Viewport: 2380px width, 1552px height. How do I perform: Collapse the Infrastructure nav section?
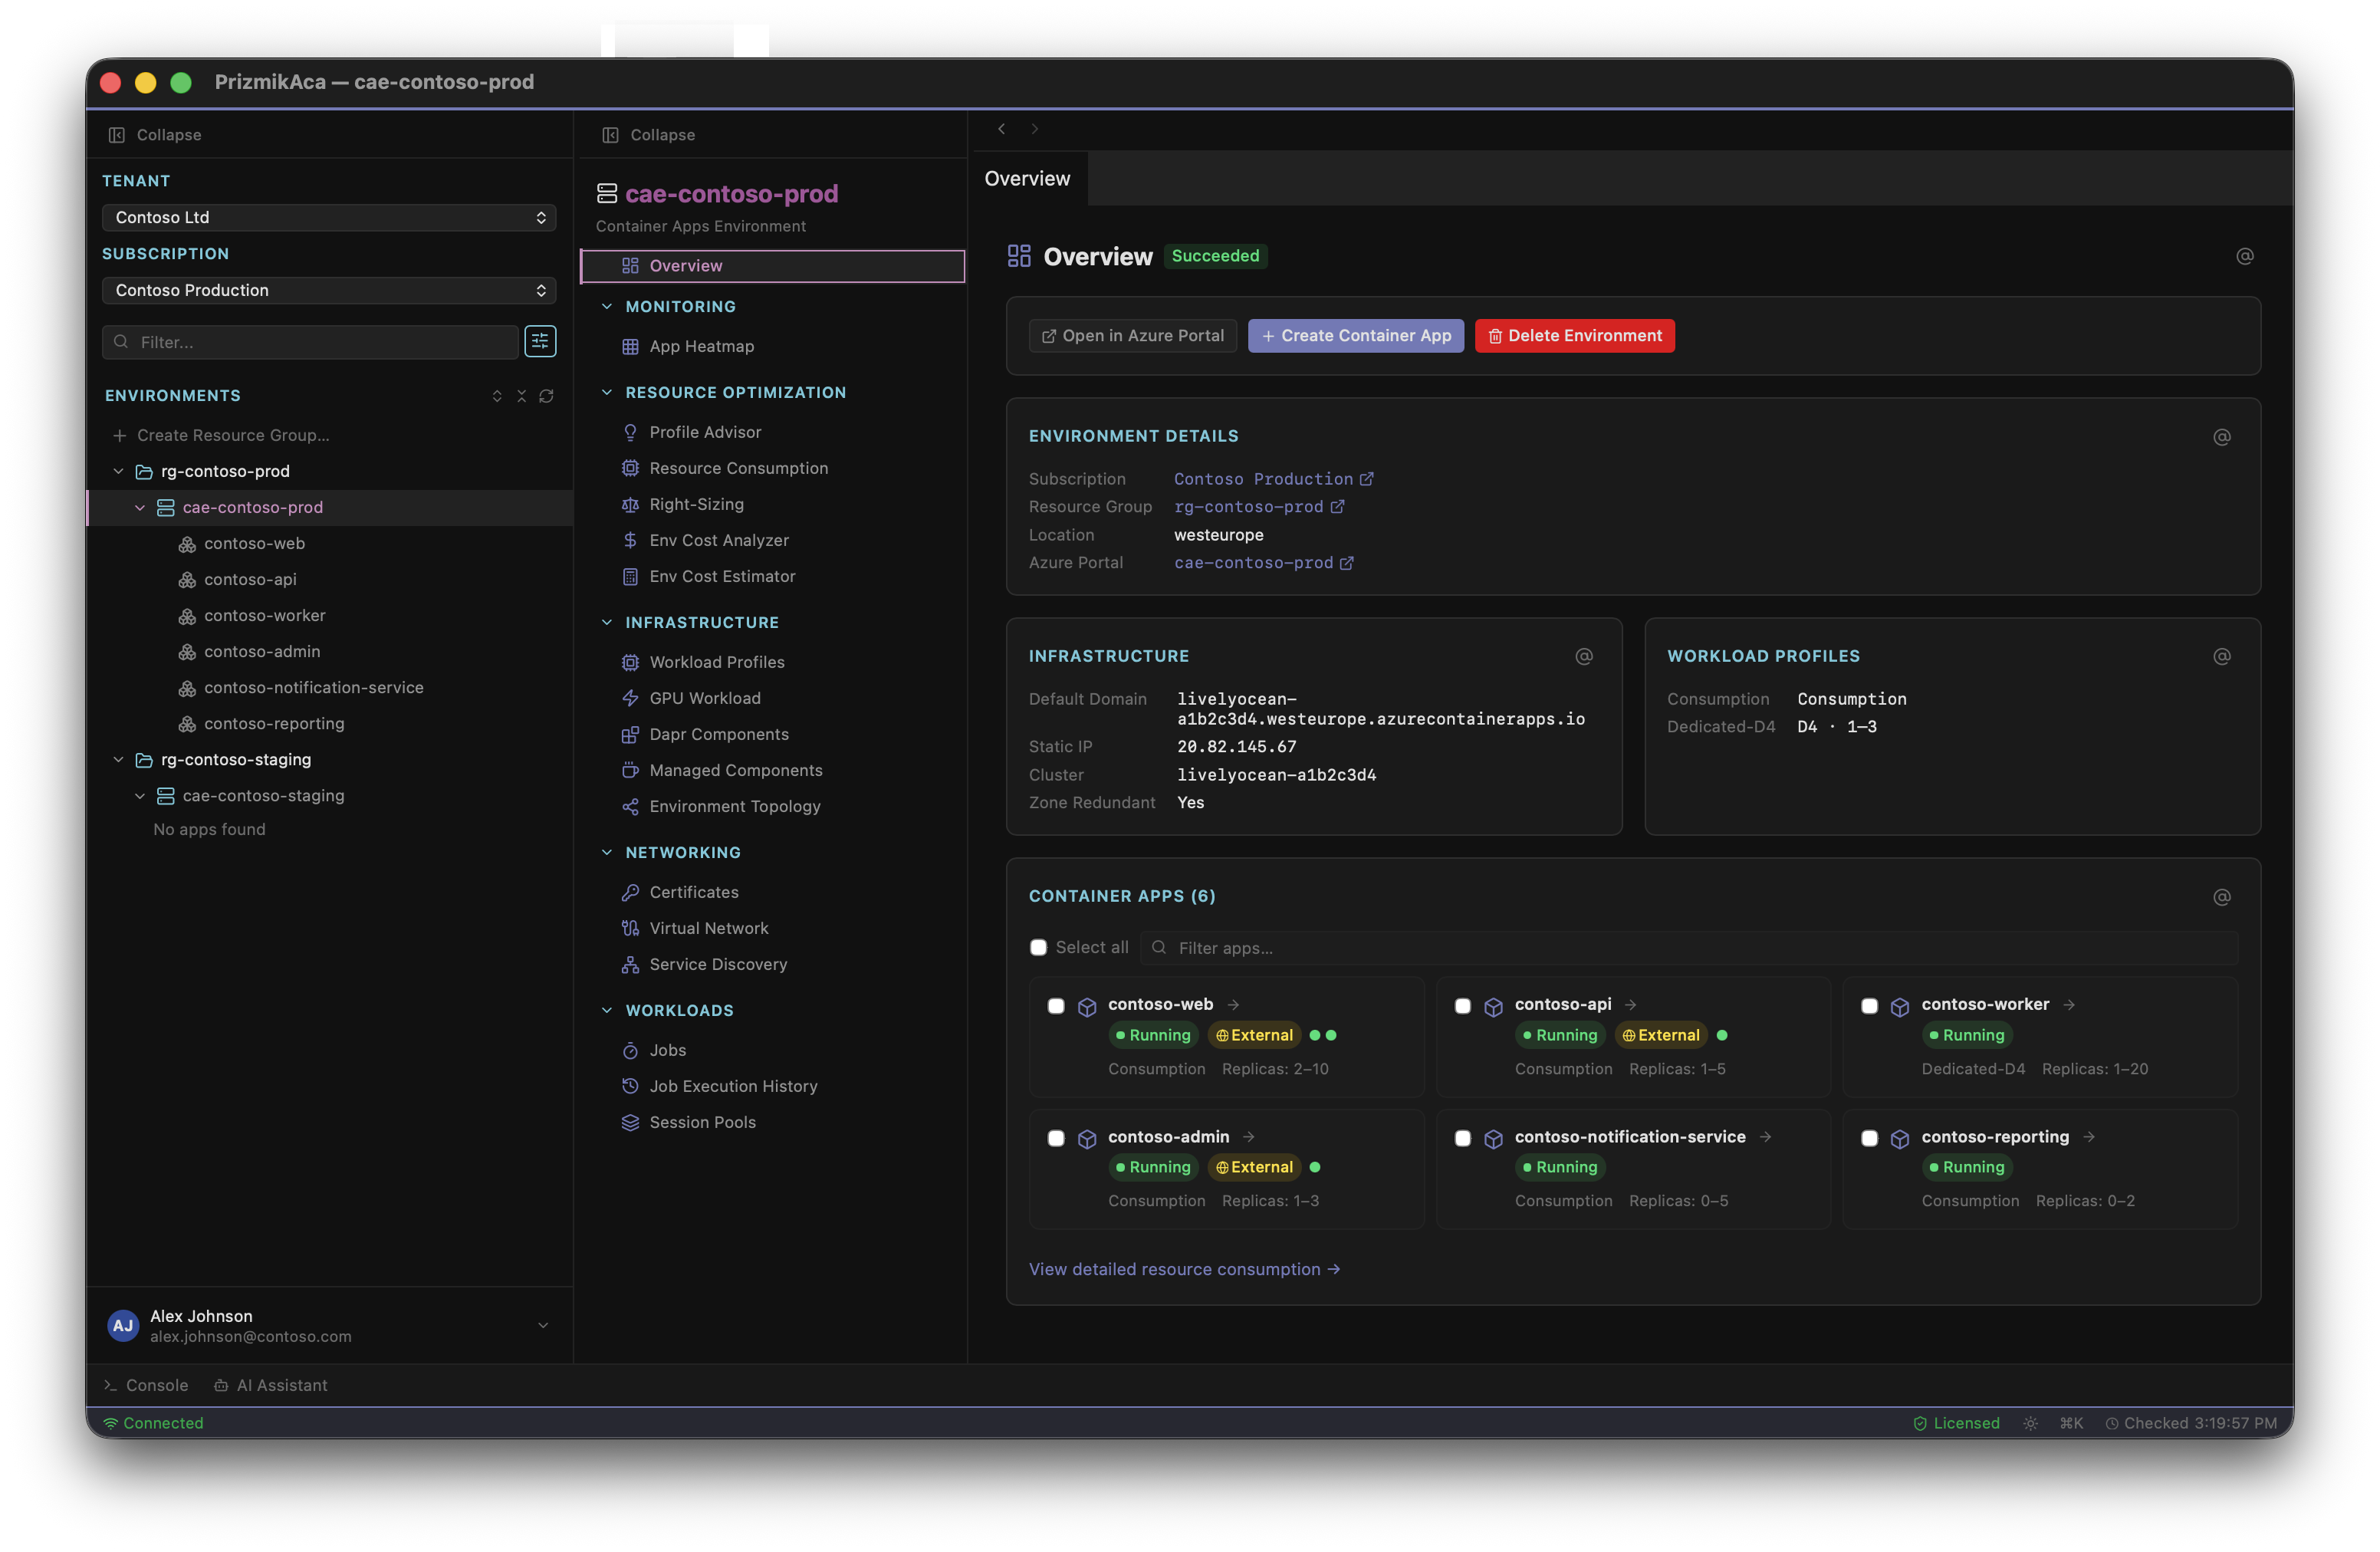point(606,623)
